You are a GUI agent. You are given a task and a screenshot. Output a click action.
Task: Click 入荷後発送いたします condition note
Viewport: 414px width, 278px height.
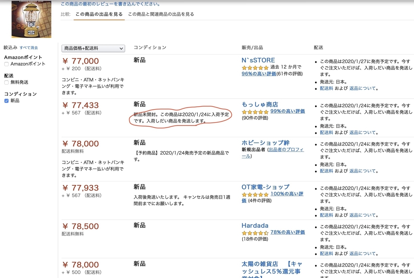[x=181, y=200]
